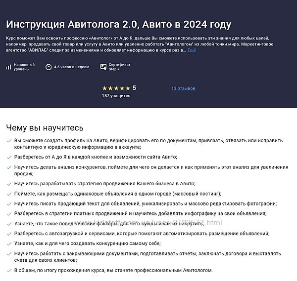The image size is (297, 281).
Task: Click the course description paragraph starting "Курс поможет"
Action: pyautogui.click(x=140, y=44)
